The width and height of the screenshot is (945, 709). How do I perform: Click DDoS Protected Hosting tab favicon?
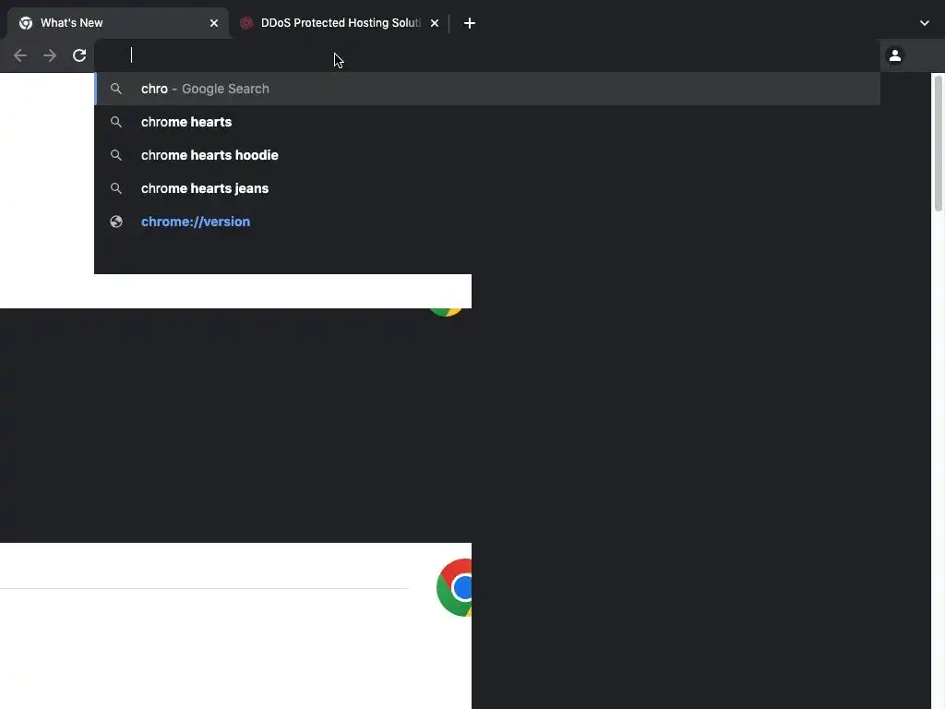245,23
